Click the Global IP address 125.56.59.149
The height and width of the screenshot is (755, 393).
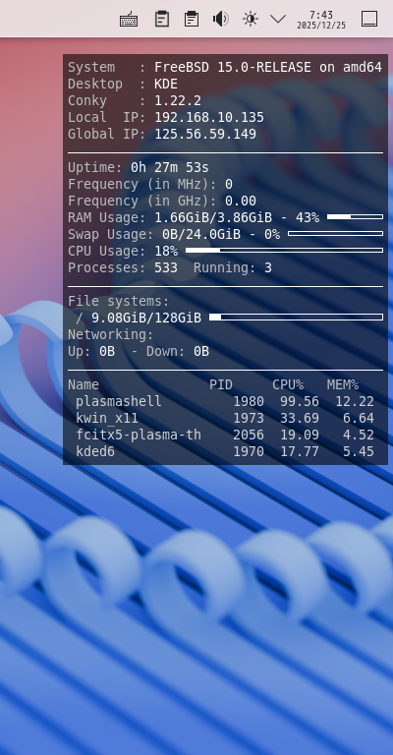205,134
